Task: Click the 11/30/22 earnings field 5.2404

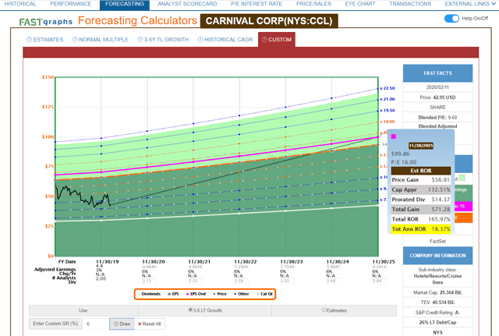Action: 242,267
